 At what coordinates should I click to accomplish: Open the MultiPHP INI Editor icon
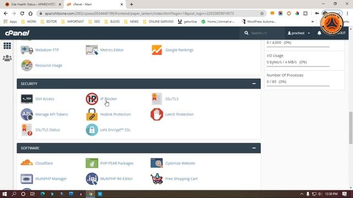(x=92, y=179)
